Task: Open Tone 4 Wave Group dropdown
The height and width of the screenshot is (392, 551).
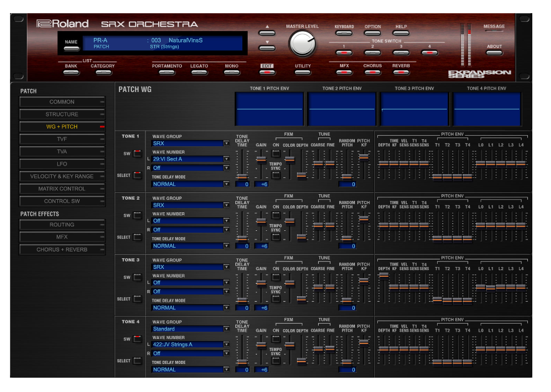Action: point(191,329)
